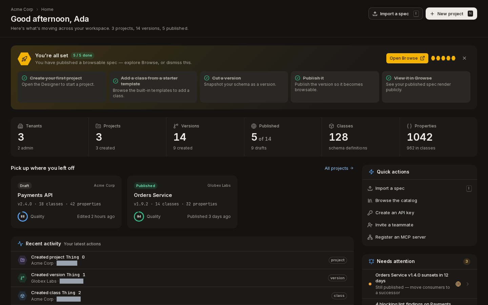Image resolution: width=488 pixels, height=305 pixels.
Task: Click the Published globe icon
Action: pyautogui.click(x=254, y=126)
